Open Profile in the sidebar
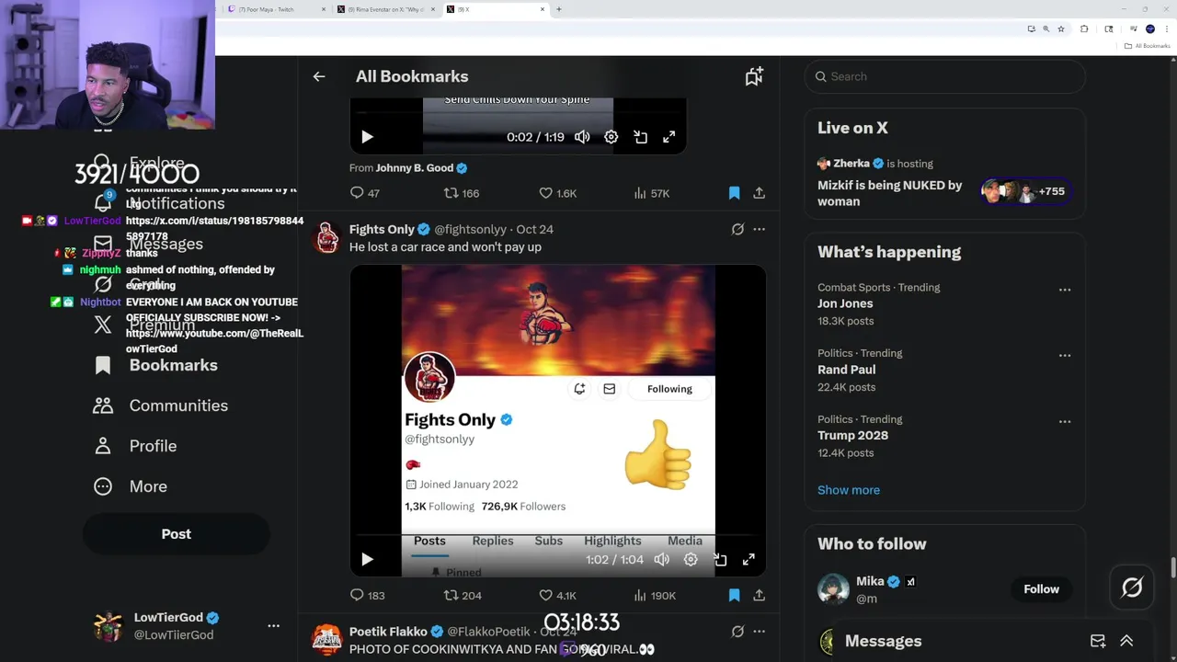The height and width of the screenshot is (662, 1177). (x=134, y=446)
